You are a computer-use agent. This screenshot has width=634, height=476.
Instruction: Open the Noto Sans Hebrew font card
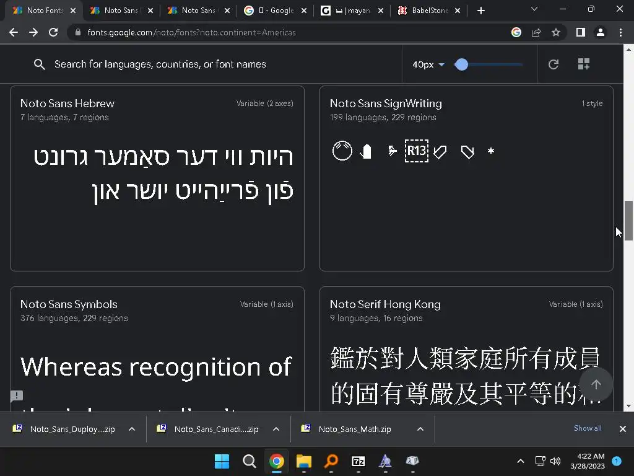click(x=157, y=178)
